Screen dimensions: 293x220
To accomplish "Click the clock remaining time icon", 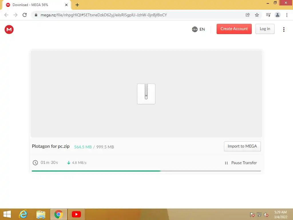I will [x=35, y=163].
